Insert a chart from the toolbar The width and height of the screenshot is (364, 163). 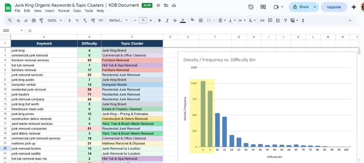pos(278,21)
